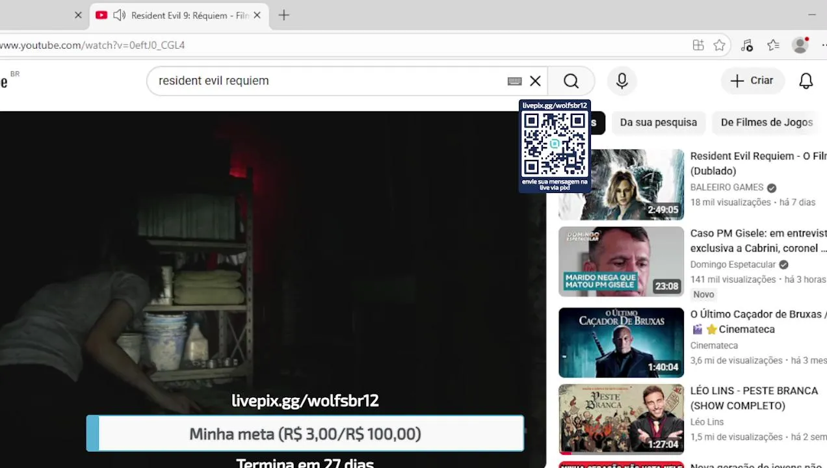Clear the search text with X
The width and height of the screenshot is (827, 468).
[x=535, y=81]
